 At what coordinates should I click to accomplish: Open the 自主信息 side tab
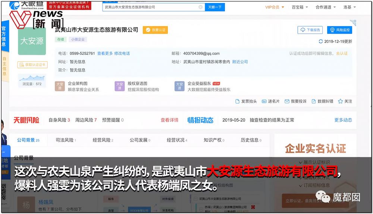click(4, 66)
